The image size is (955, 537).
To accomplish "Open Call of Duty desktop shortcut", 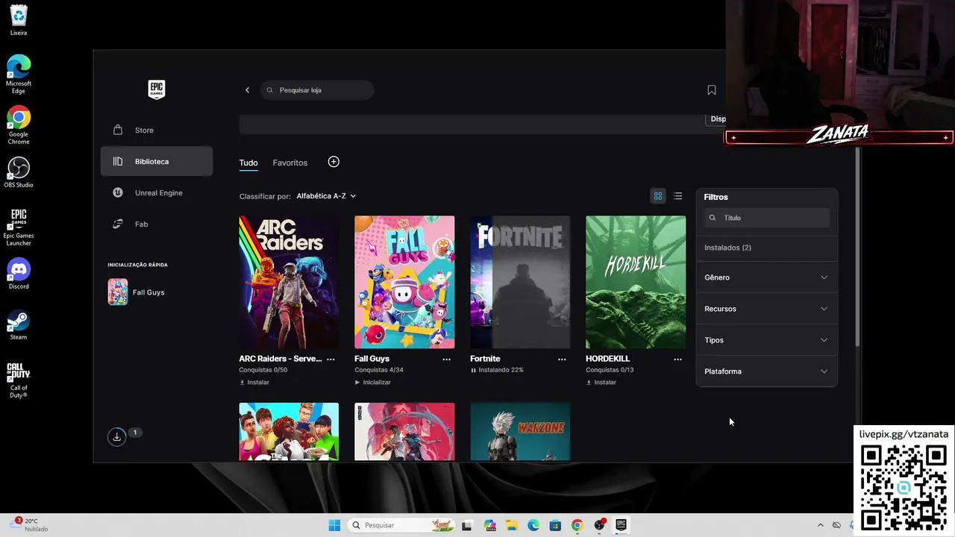I will [19, 380].
